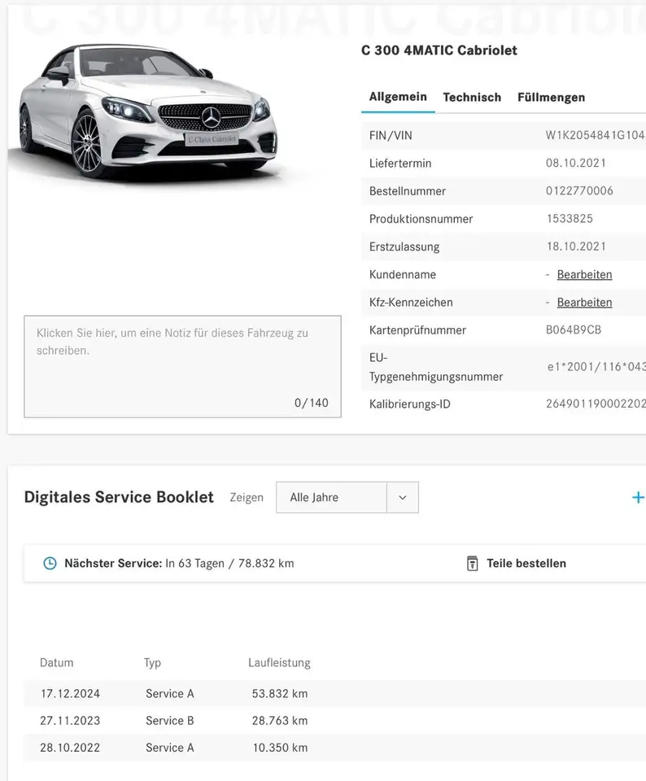Viewport: 646px width, 781px height.
Task: Edit Kfz-Kennzeichen via Bearbeiten link
Action: pyautogui.click(x=584, y=303)
